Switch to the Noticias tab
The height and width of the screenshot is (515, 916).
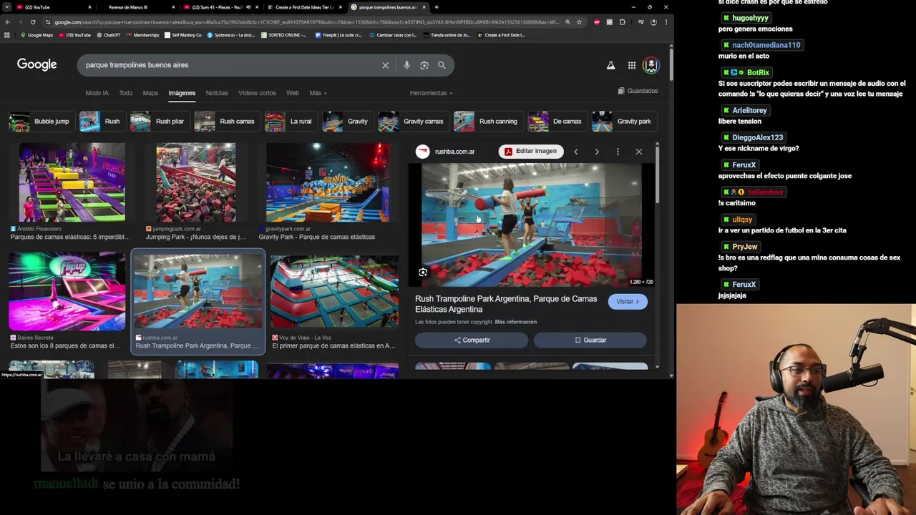point(217,93)
